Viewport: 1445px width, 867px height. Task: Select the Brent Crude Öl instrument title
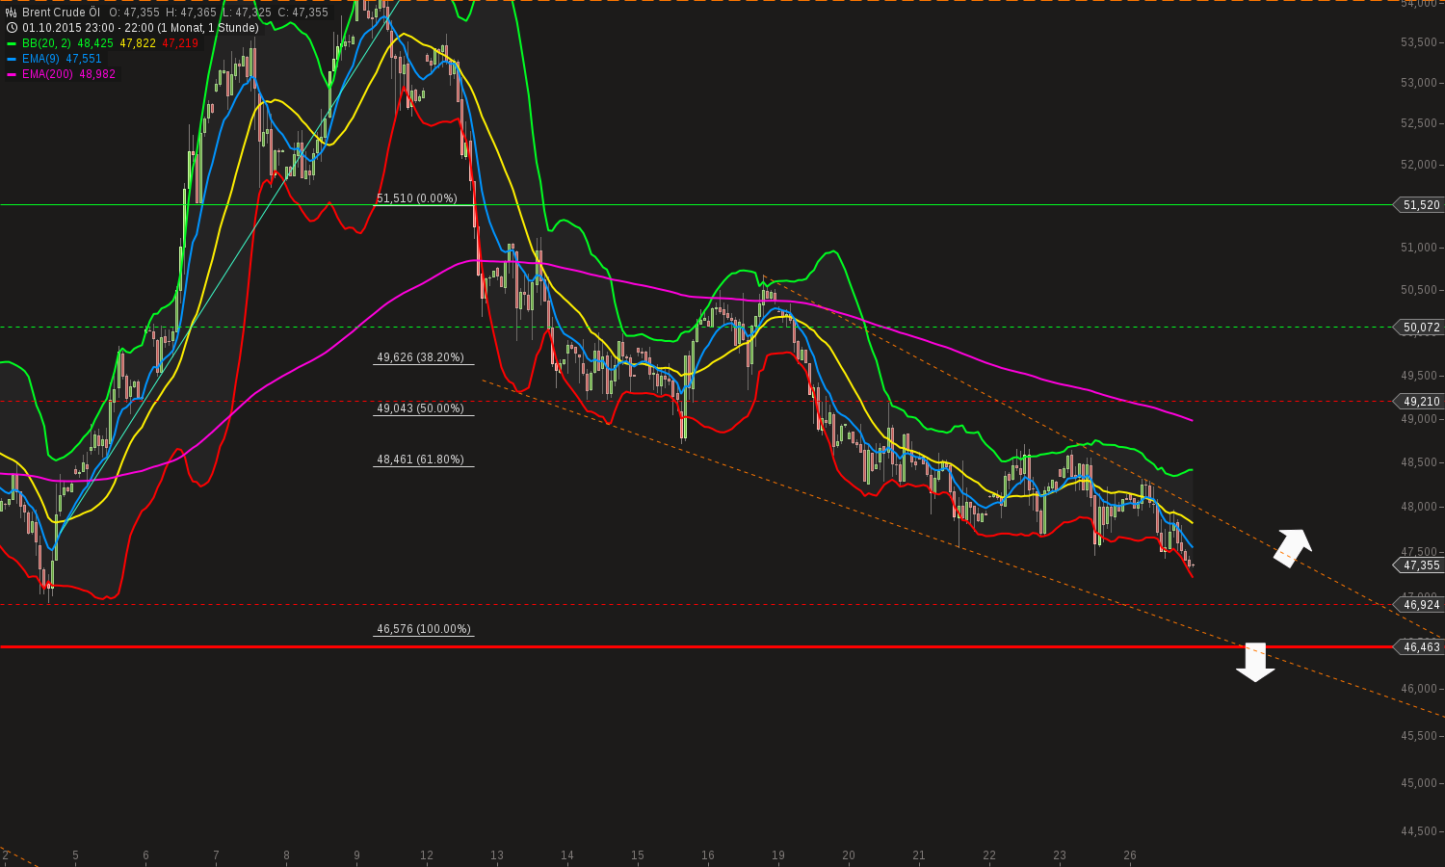61,13
